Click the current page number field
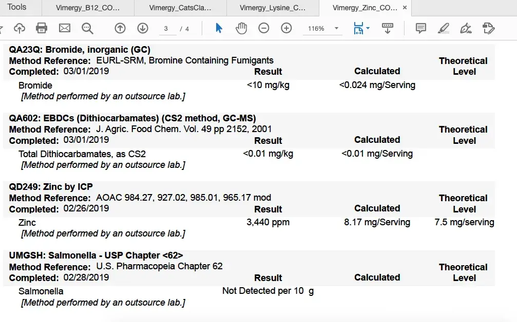The image size is (517, 322). [166, 29]
